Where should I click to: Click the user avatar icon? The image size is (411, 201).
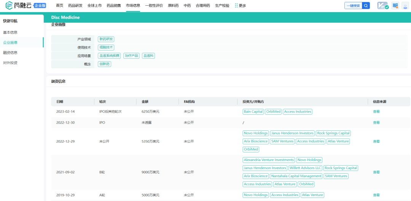tap(406, 6)
